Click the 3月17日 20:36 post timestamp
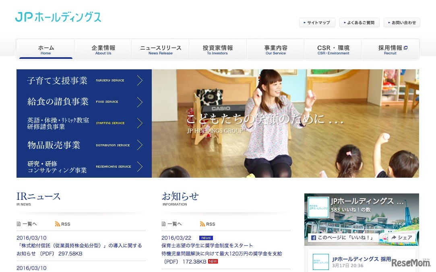 [x=347, y=266]
